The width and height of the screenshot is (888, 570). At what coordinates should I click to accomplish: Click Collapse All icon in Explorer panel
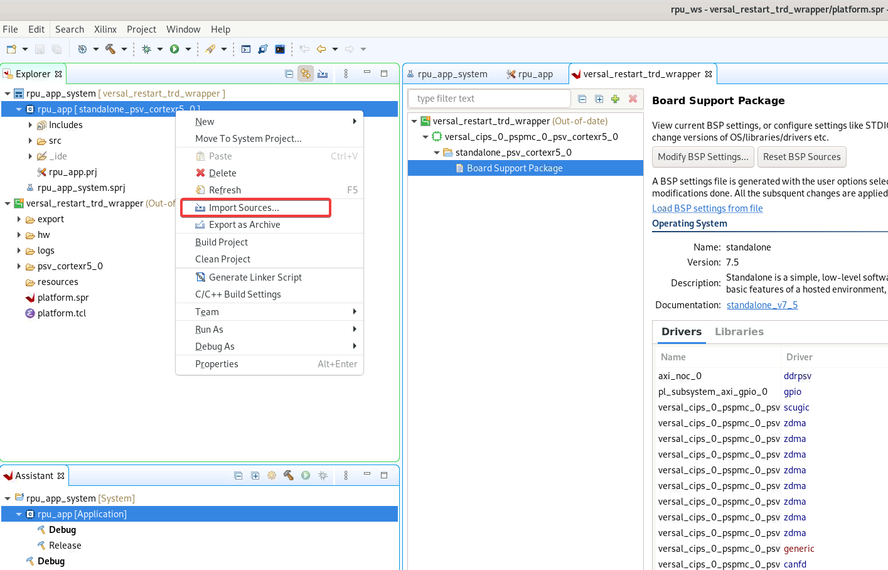[289, 73]
